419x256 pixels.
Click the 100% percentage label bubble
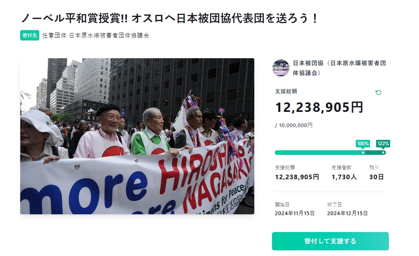(x=363, y=144)
